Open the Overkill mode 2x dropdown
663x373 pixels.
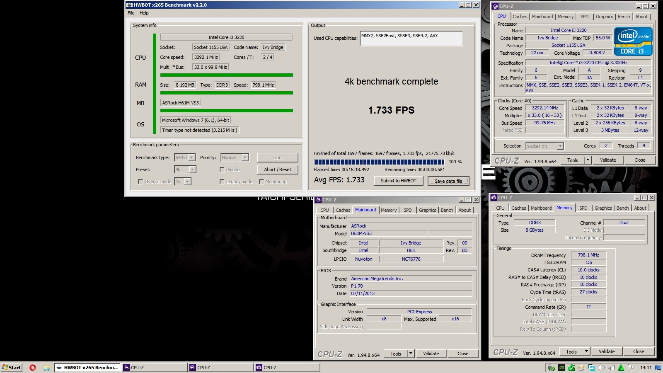pyautogui.click(x=183, y=182)
